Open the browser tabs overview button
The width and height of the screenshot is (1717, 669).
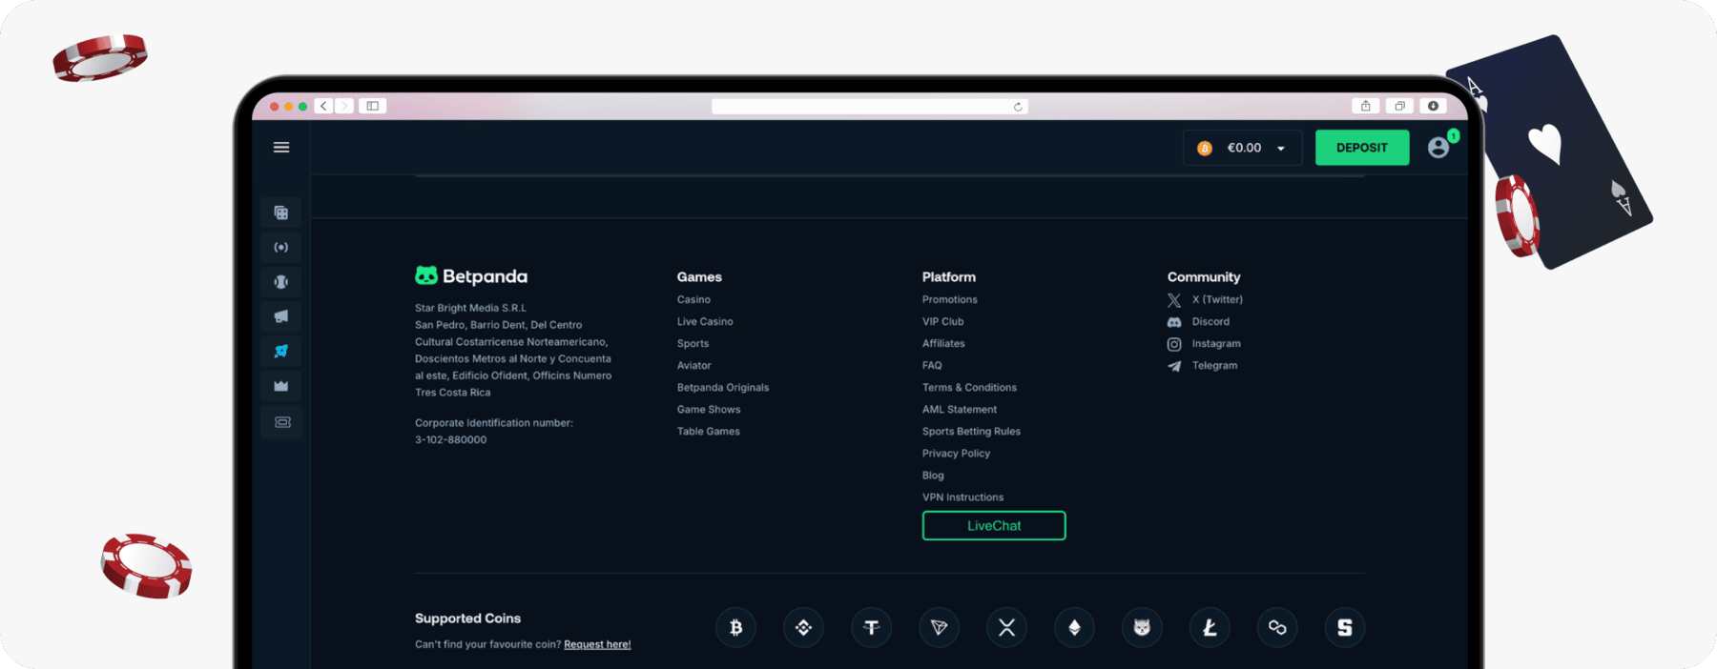pyautogui.click(x=1399, y=106)
